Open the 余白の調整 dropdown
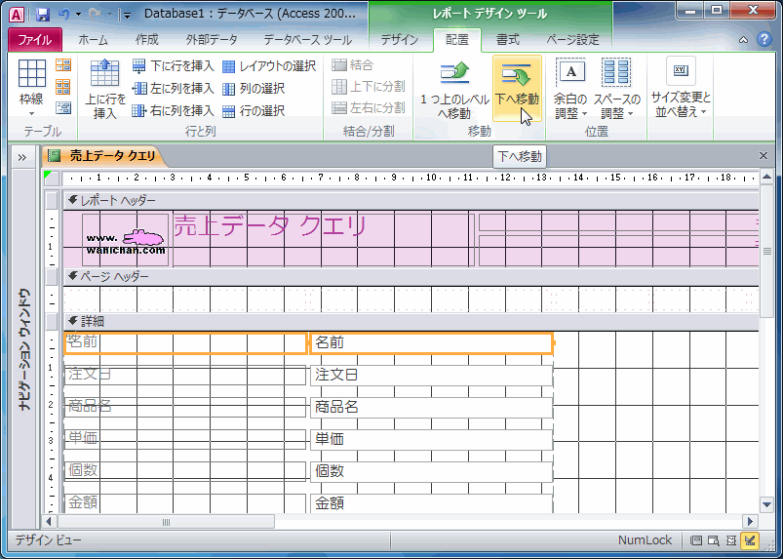This screenshot has height=559, width=783. click(x=570, y=89)
